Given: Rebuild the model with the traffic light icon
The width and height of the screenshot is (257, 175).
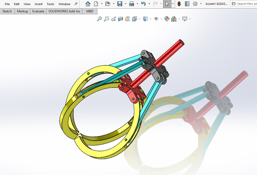Looking at the screenshot, I should [x=179, y=4].
